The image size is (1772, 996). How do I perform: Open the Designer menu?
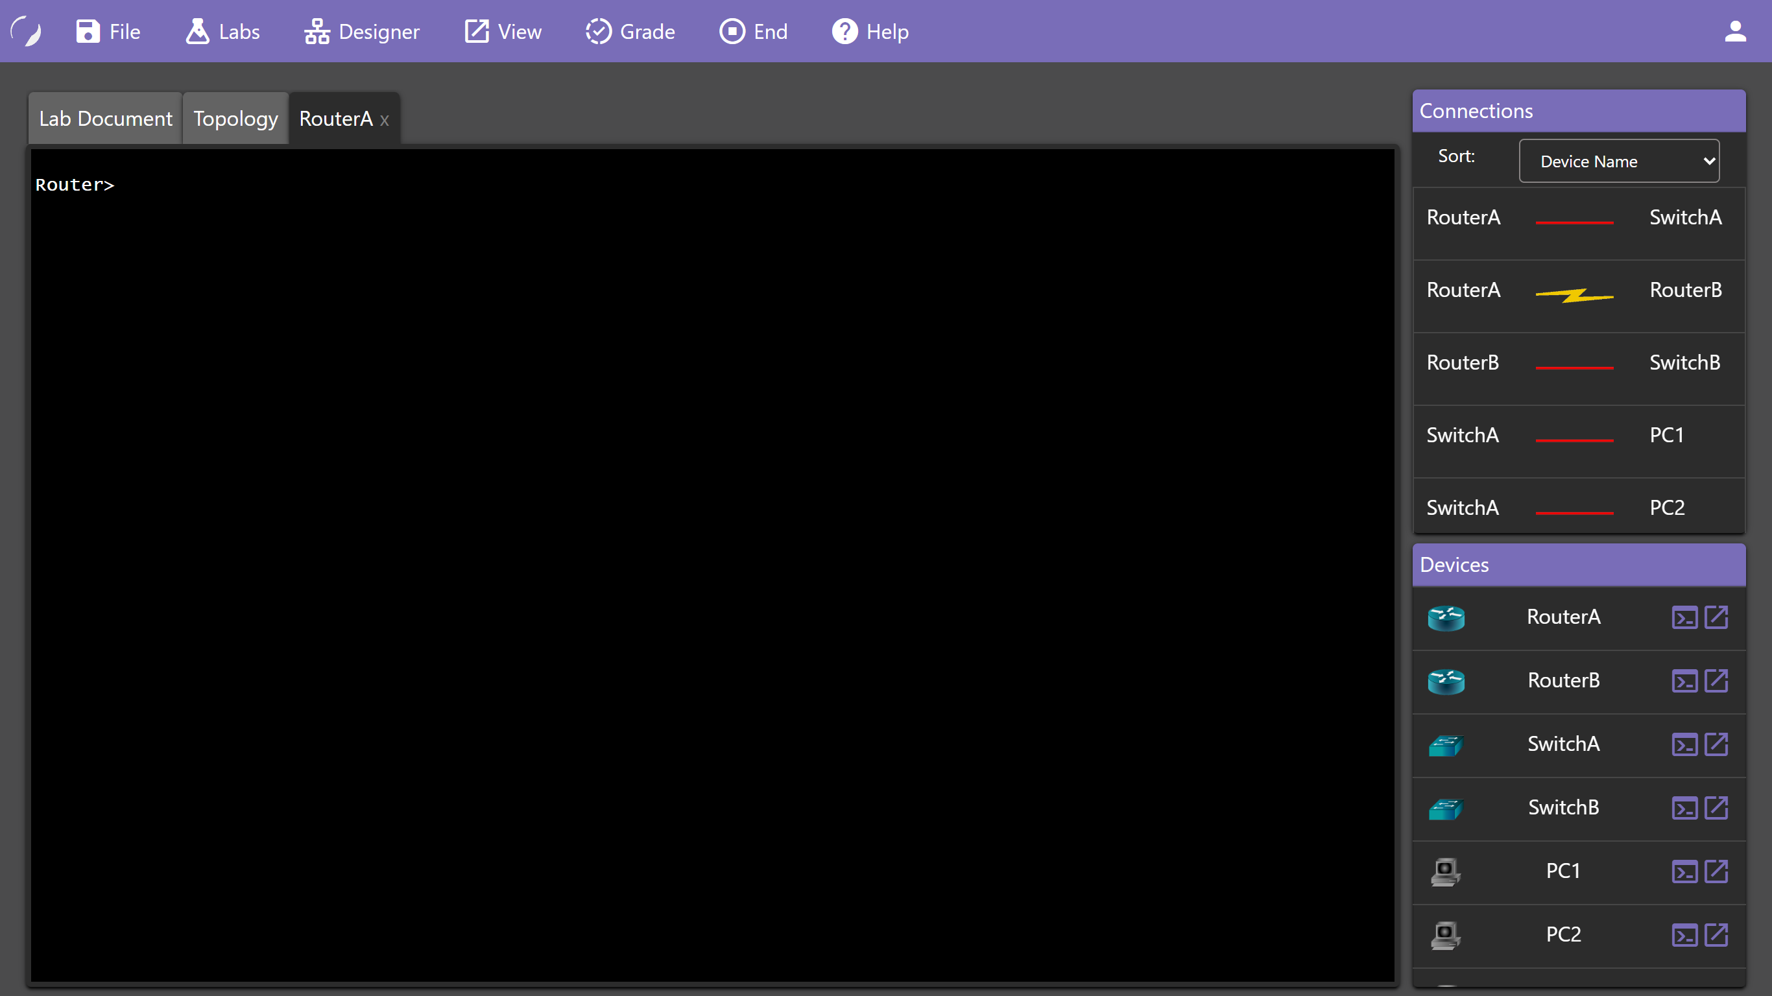pos(362,32)
